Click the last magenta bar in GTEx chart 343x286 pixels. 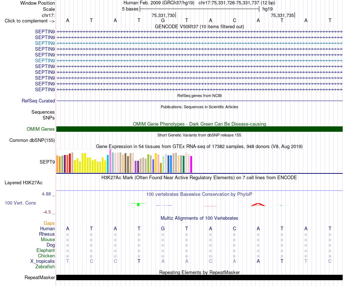pos(191,164)
